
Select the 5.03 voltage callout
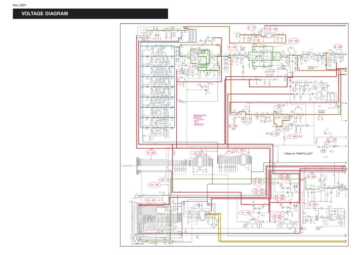coord(273,28)
